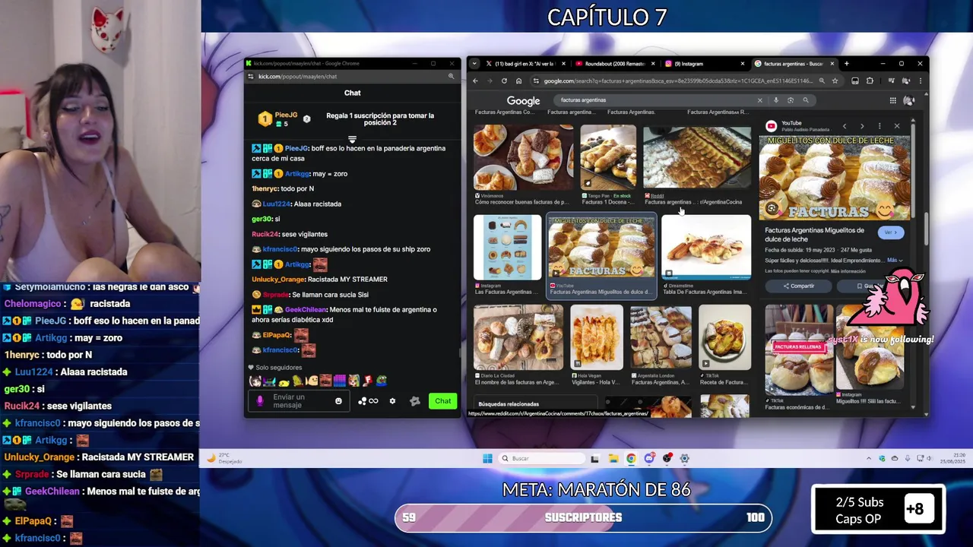Open the Vinomanos buenas facturas image
The width and height of the screenshot is (973, 547).
coord(523,158)
